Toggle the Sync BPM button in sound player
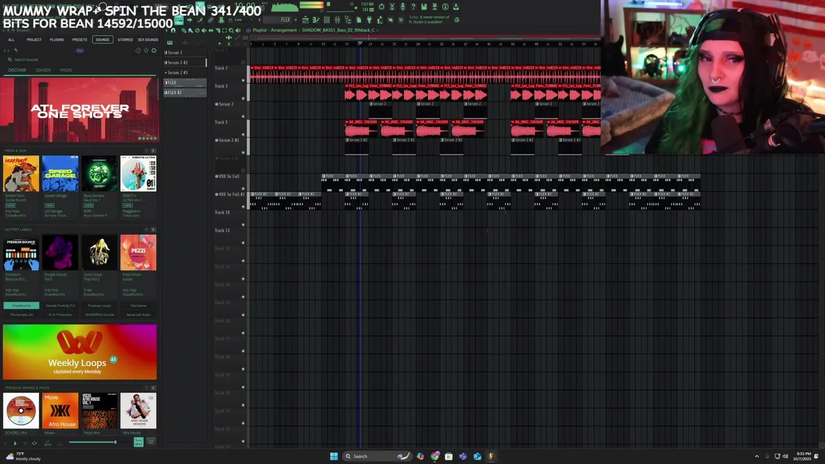 pyautogui.click(x=139, y=442)
